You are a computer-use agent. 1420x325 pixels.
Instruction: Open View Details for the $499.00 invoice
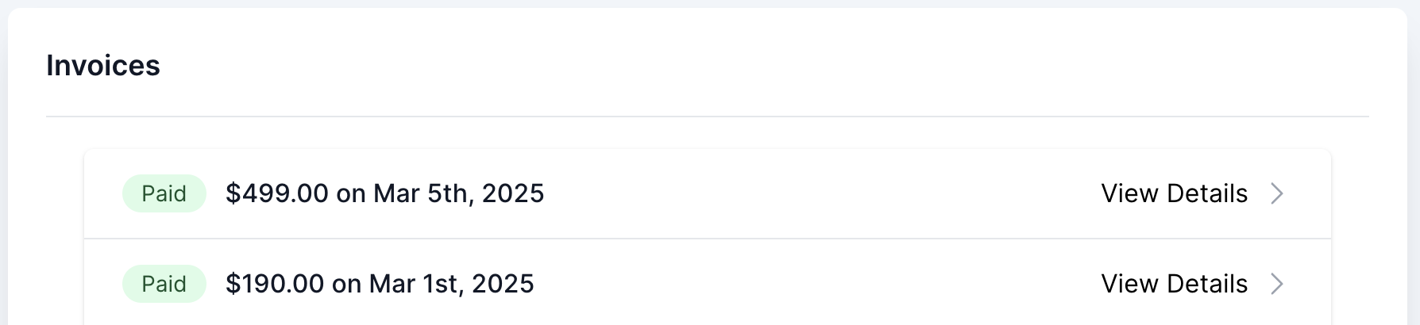(1174, 193)
